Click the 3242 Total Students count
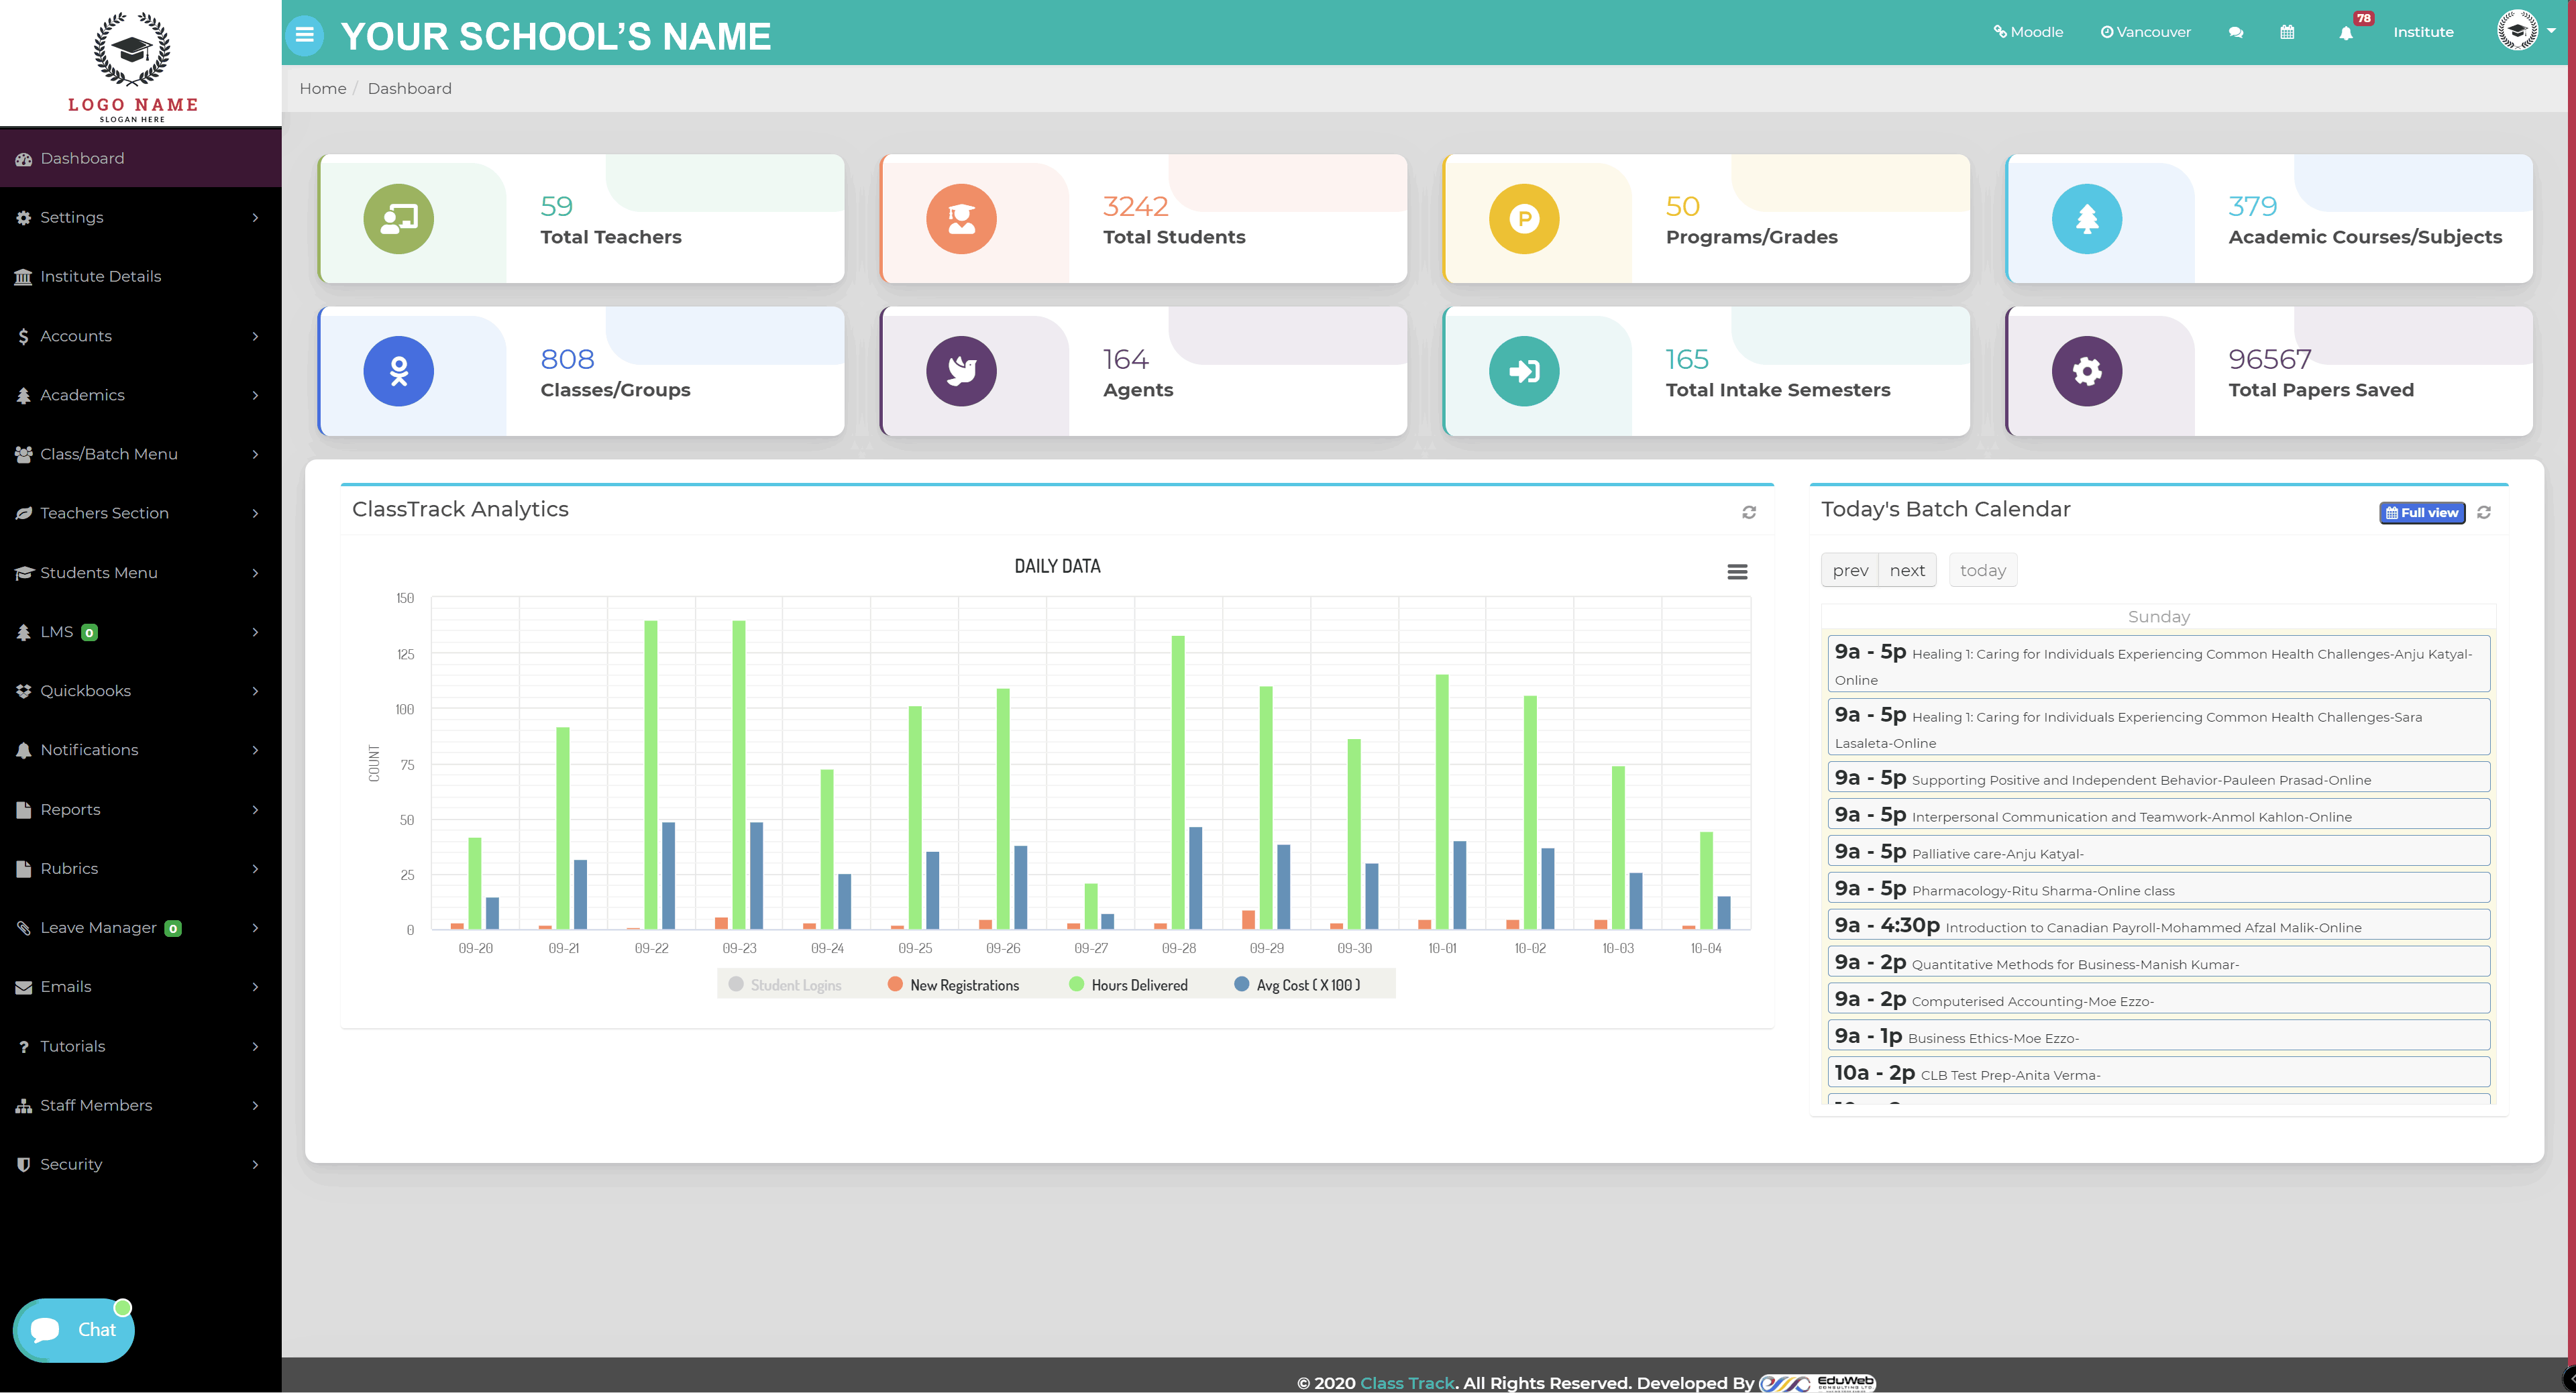2576x1393 pixels. pos(1135,206)
